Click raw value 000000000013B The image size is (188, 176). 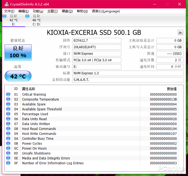click(x=163, y=99)
